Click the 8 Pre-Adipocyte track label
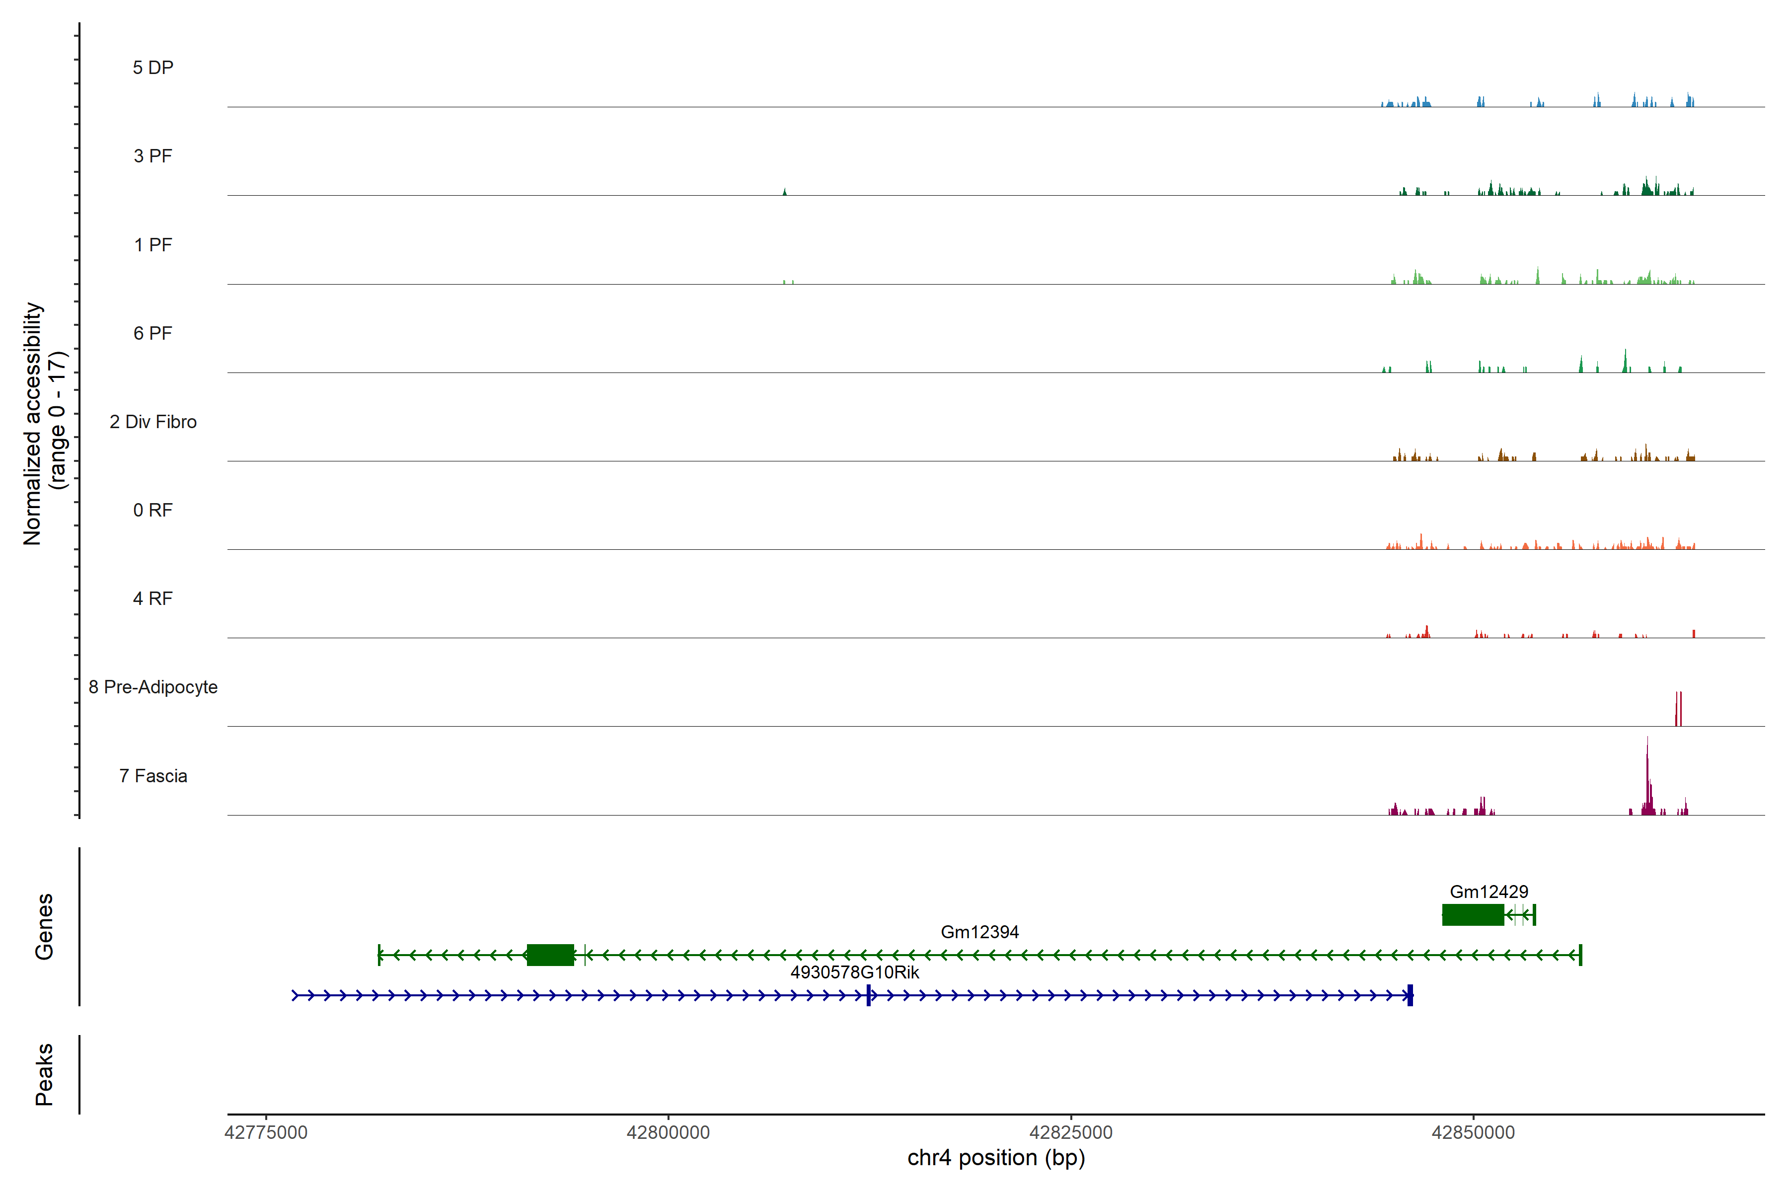This screenshot has height=1192, width=1788. 153,687
